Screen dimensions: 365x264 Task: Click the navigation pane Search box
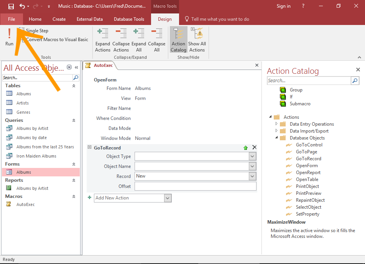[x=38, y=78]
